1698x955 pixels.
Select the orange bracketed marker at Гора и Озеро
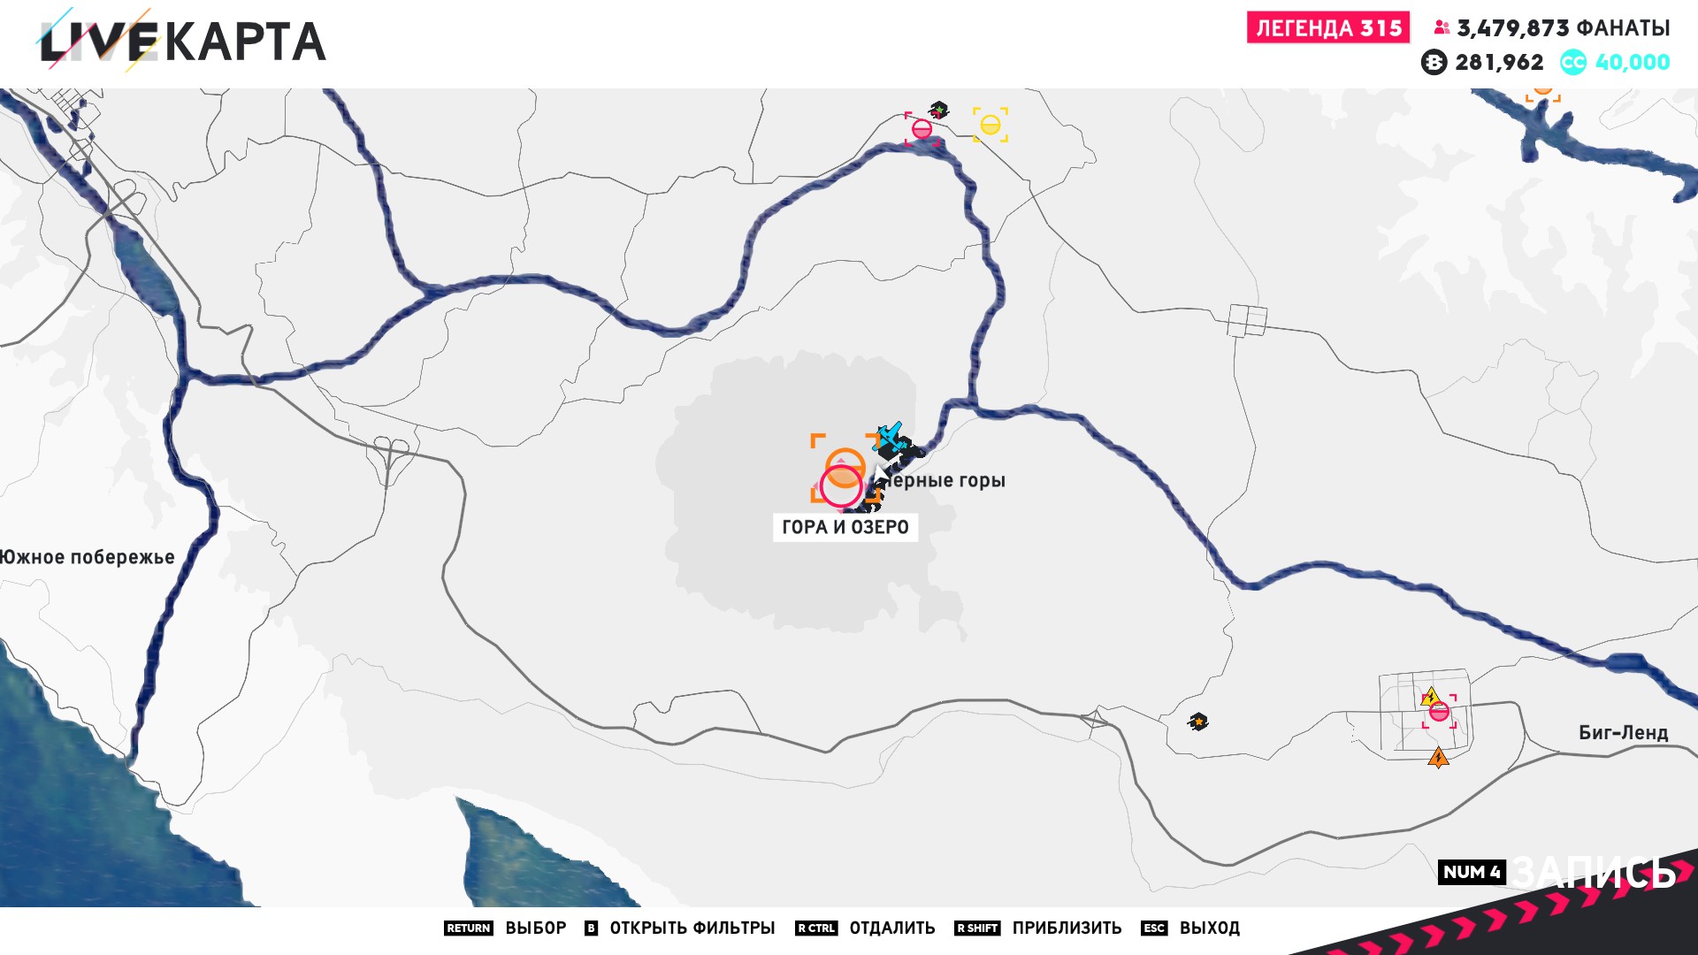pyautogui.click(x=845, y=466)
